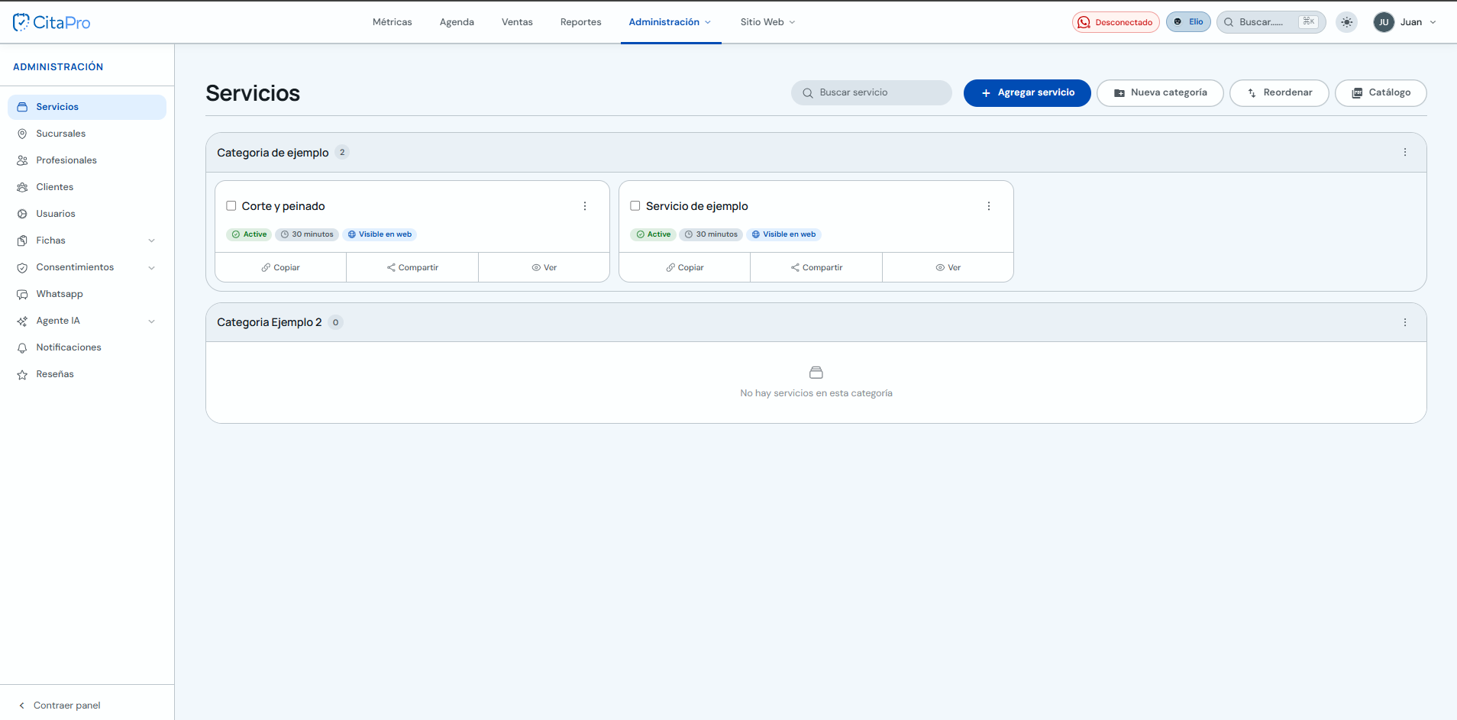This screenshot has width=1457, height=720.
Task: Open the Catálogo button
Action: point(1381,93)
